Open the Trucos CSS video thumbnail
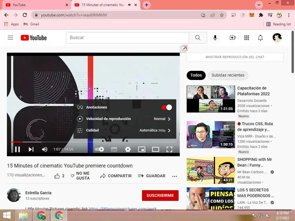The width and height of the screenshot is (295, 221). point(211,135)
